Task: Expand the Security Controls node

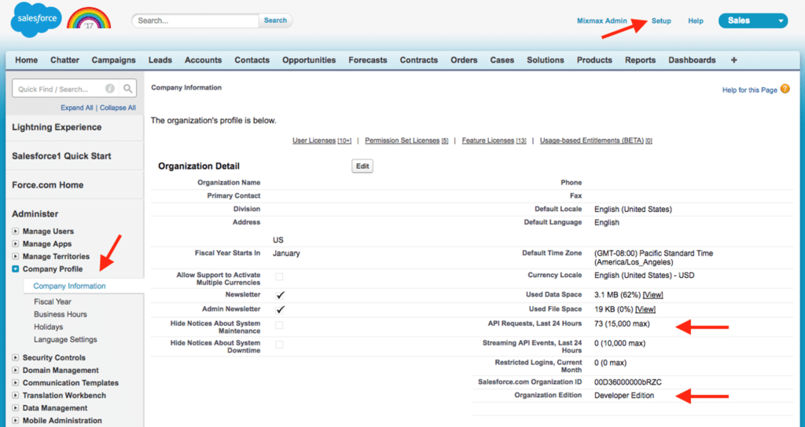Action: click(x=16, y=358)
